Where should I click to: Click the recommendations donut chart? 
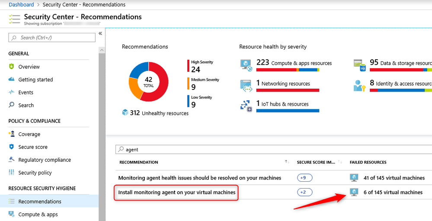click(x=148, y=82)
